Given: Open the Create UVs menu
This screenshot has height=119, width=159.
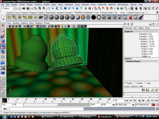Looking at the screenshot, I should (x=102, y=4).
